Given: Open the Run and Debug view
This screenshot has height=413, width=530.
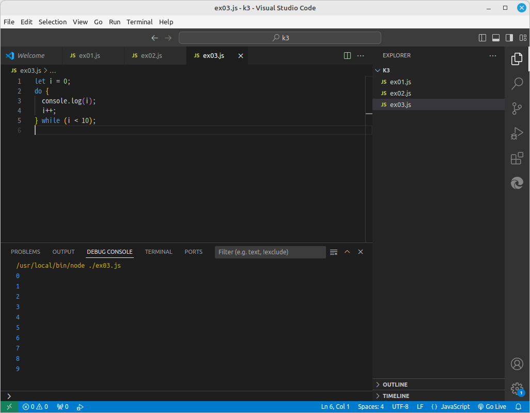Looking at the screenshot, I should [x=517, y=133].
